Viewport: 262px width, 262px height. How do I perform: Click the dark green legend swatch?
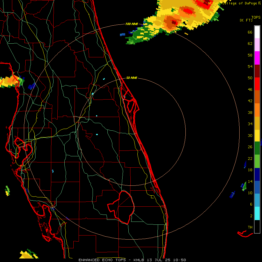pos(257,148)
